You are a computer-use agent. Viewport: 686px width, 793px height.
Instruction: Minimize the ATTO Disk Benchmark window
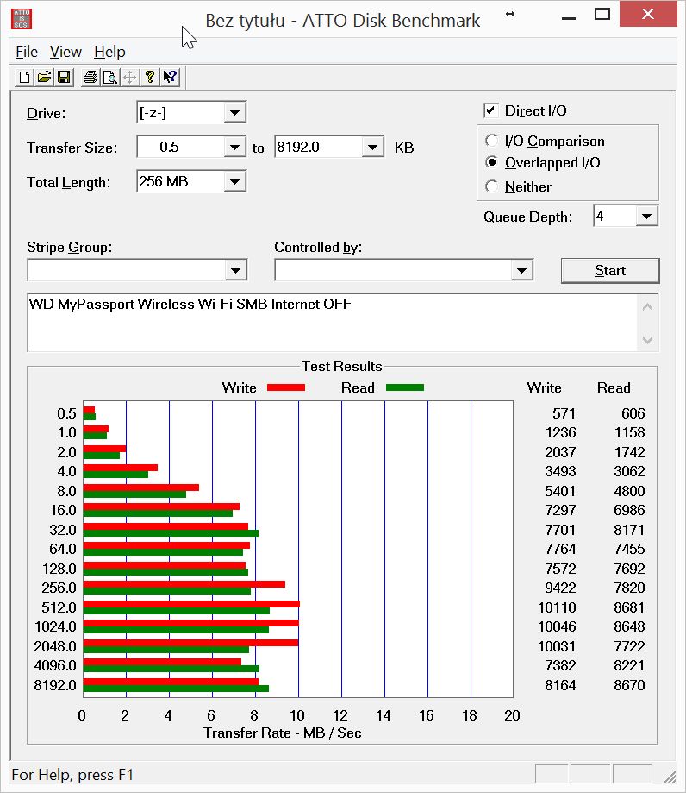click(569, 18)
